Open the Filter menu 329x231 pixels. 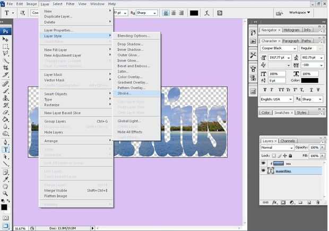(70, 4)
